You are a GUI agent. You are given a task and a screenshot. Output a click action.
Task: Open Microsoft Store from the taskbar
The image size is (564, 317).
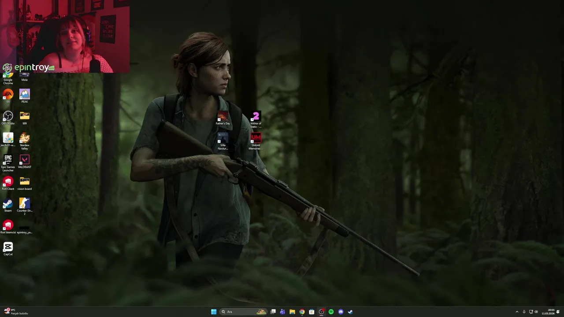[312, 312]
